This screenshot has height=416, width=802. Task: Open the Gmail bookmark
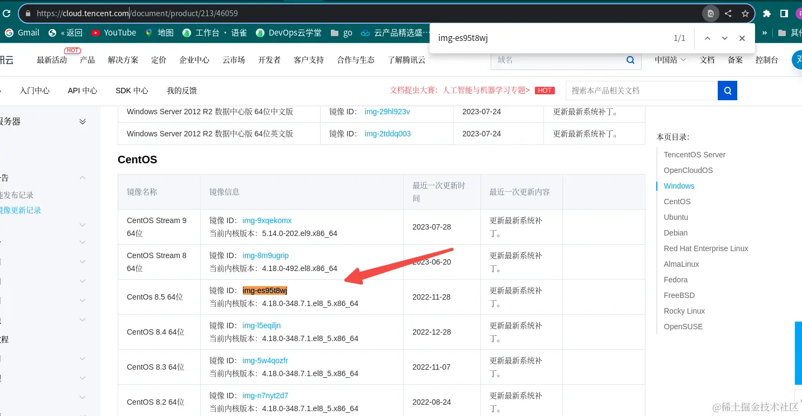pyautogui.click(x=22, y=33)
